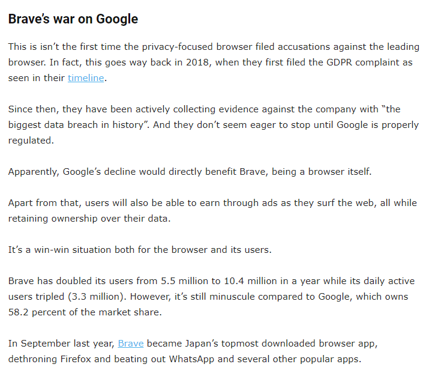The width and height of the screenshot is (435, 370).
Task: Click the word Firefox in last line
Action: tap(76, 359)
